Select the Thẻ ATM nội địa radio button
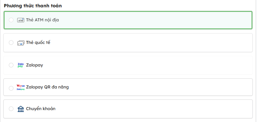The height and width of the screenshot is (122, 257). point(11,20)
